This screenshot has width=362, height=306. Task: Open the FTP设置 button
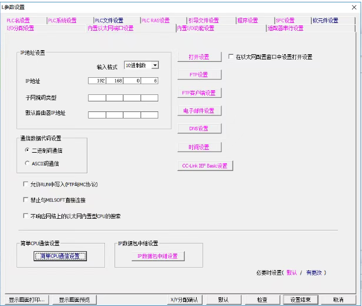coord(199,75)
